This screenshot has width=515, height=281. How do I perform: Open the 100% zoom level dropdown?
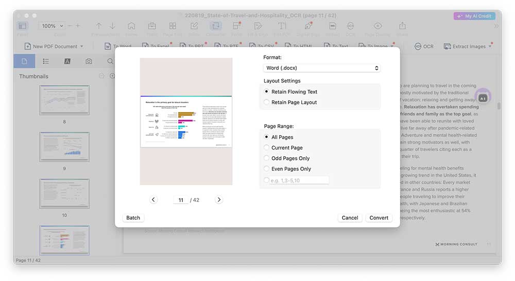pos(53,26)
